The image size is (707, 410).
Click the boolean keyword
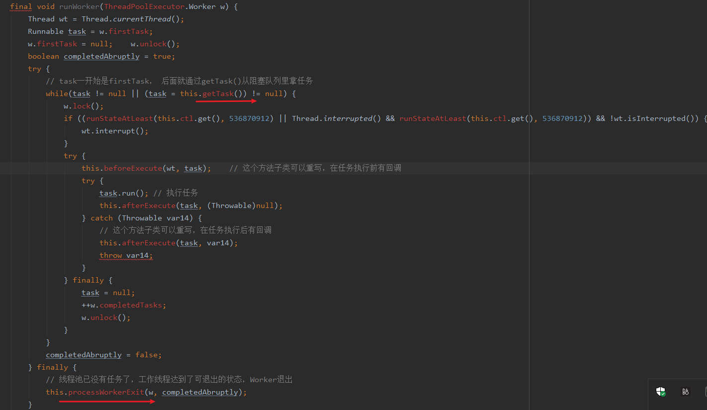coord(43,56)
